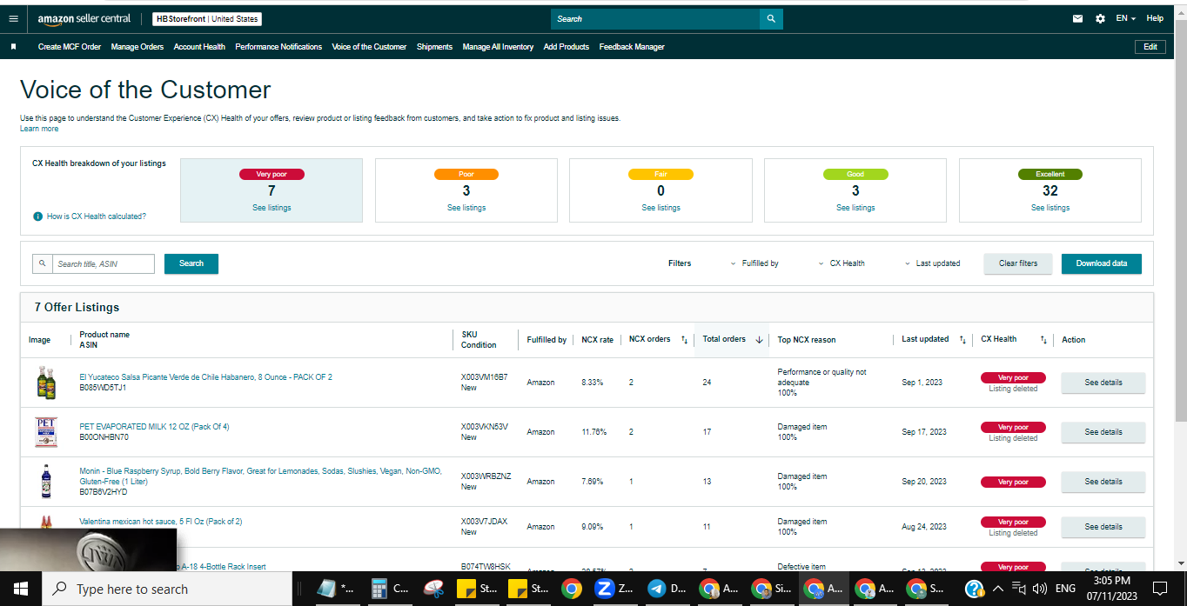Expand the CX Health filter dropdown
Screen dimensions: 1187x606
pos(842,263)
